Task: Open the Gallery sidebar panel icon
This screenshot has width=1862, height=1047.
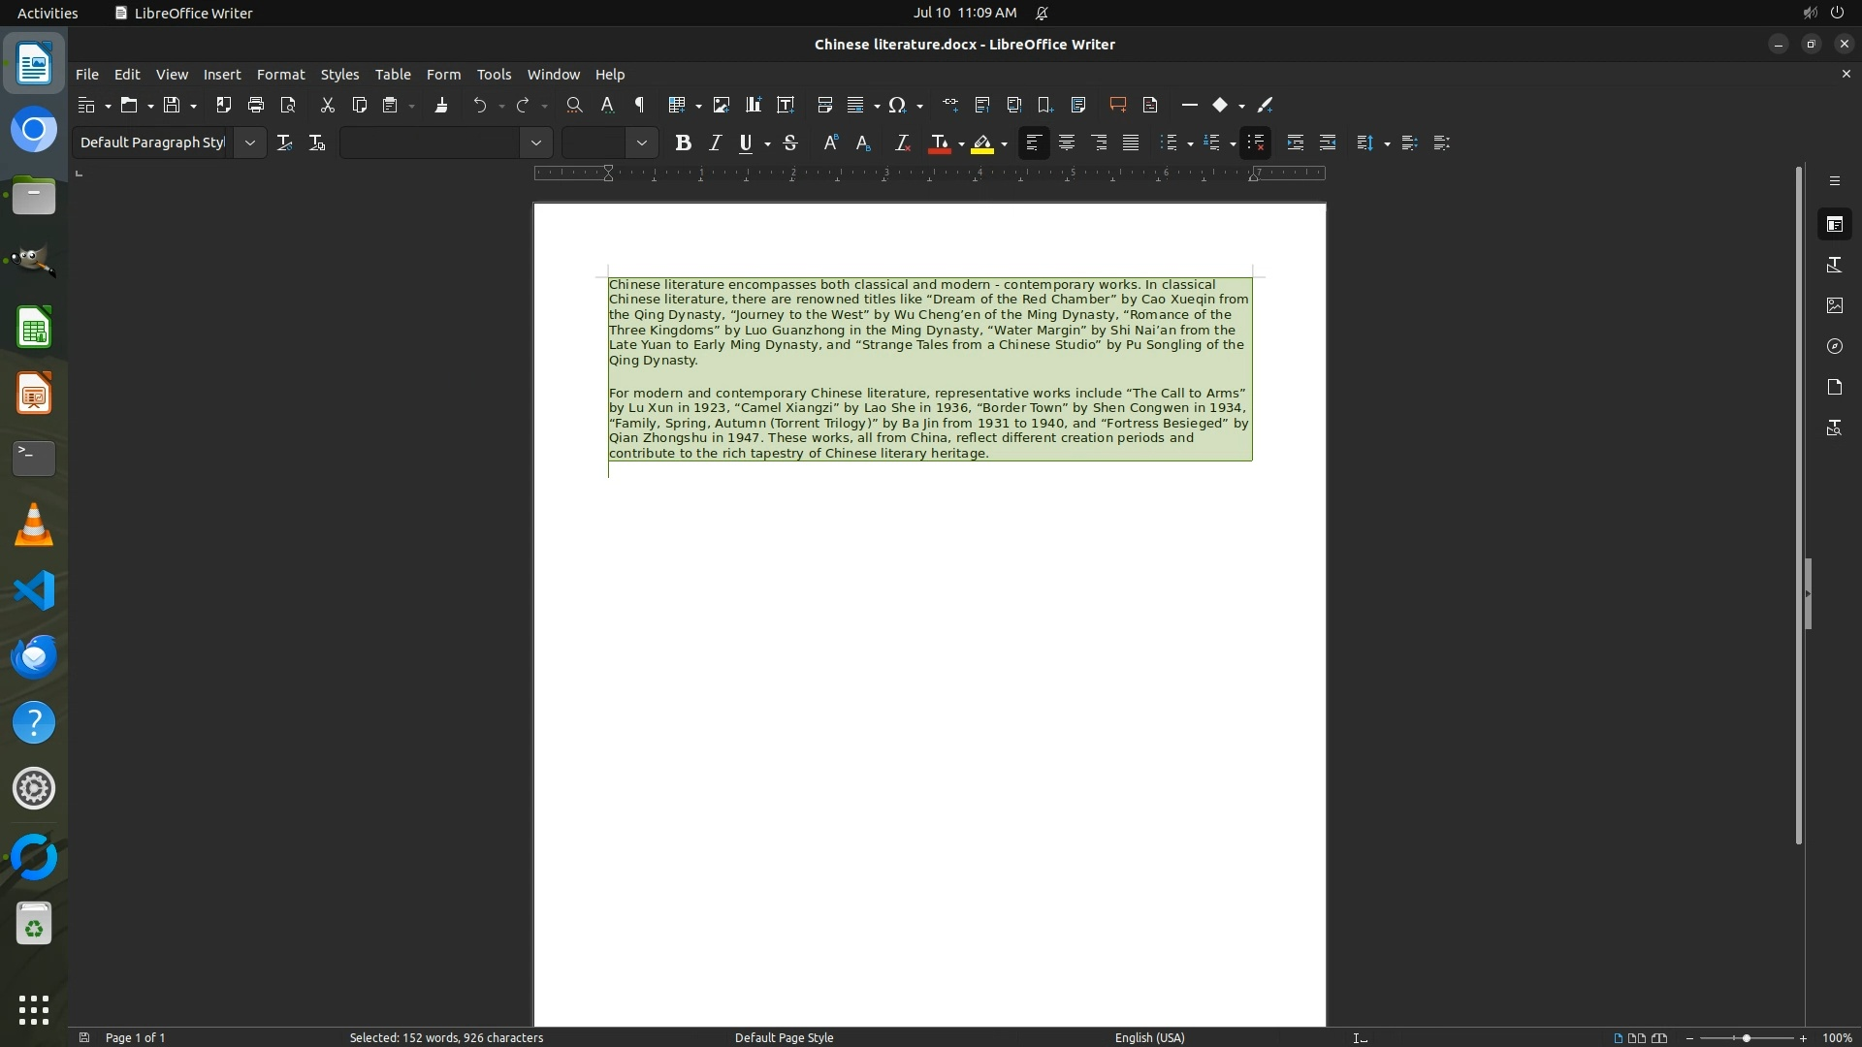Action: [1834, 305]
